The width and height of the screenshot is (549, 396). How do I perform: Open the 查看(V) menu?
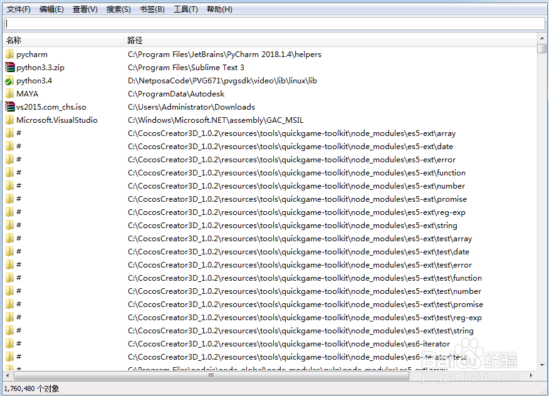85,9
